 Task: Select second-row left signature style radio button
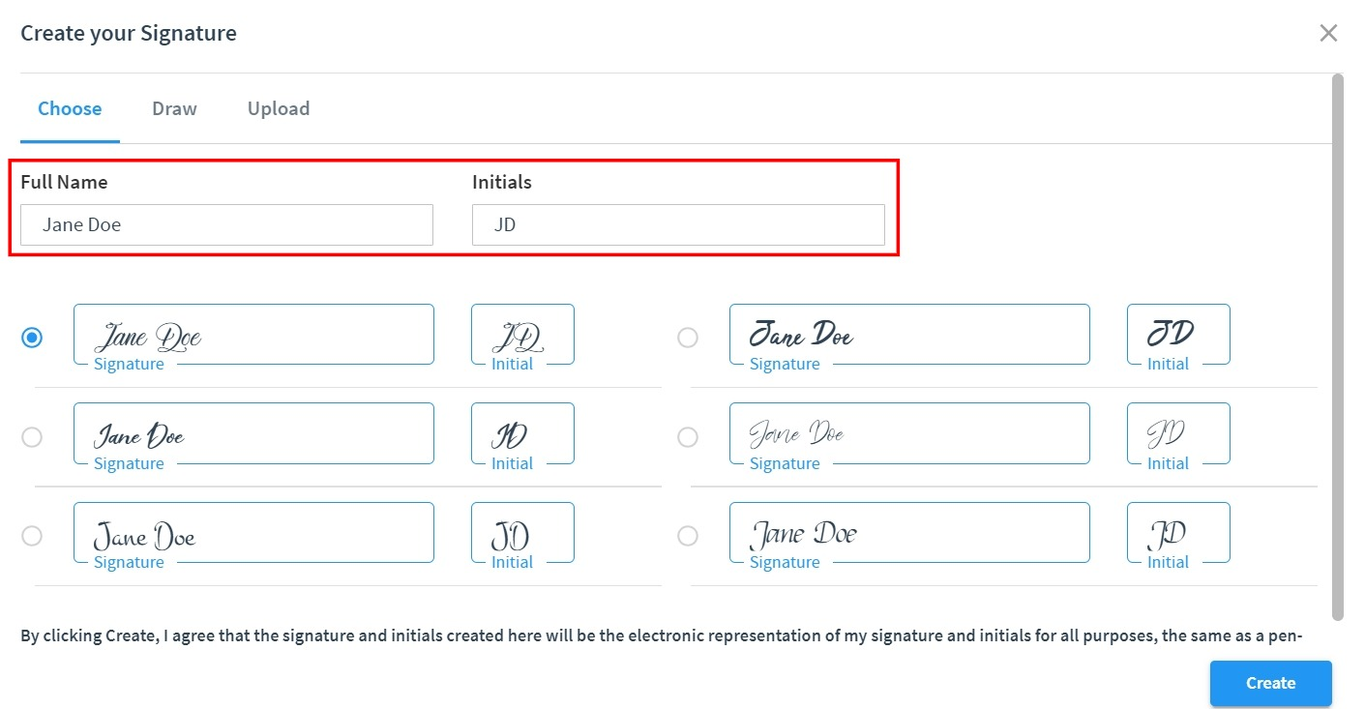[32, 437]
